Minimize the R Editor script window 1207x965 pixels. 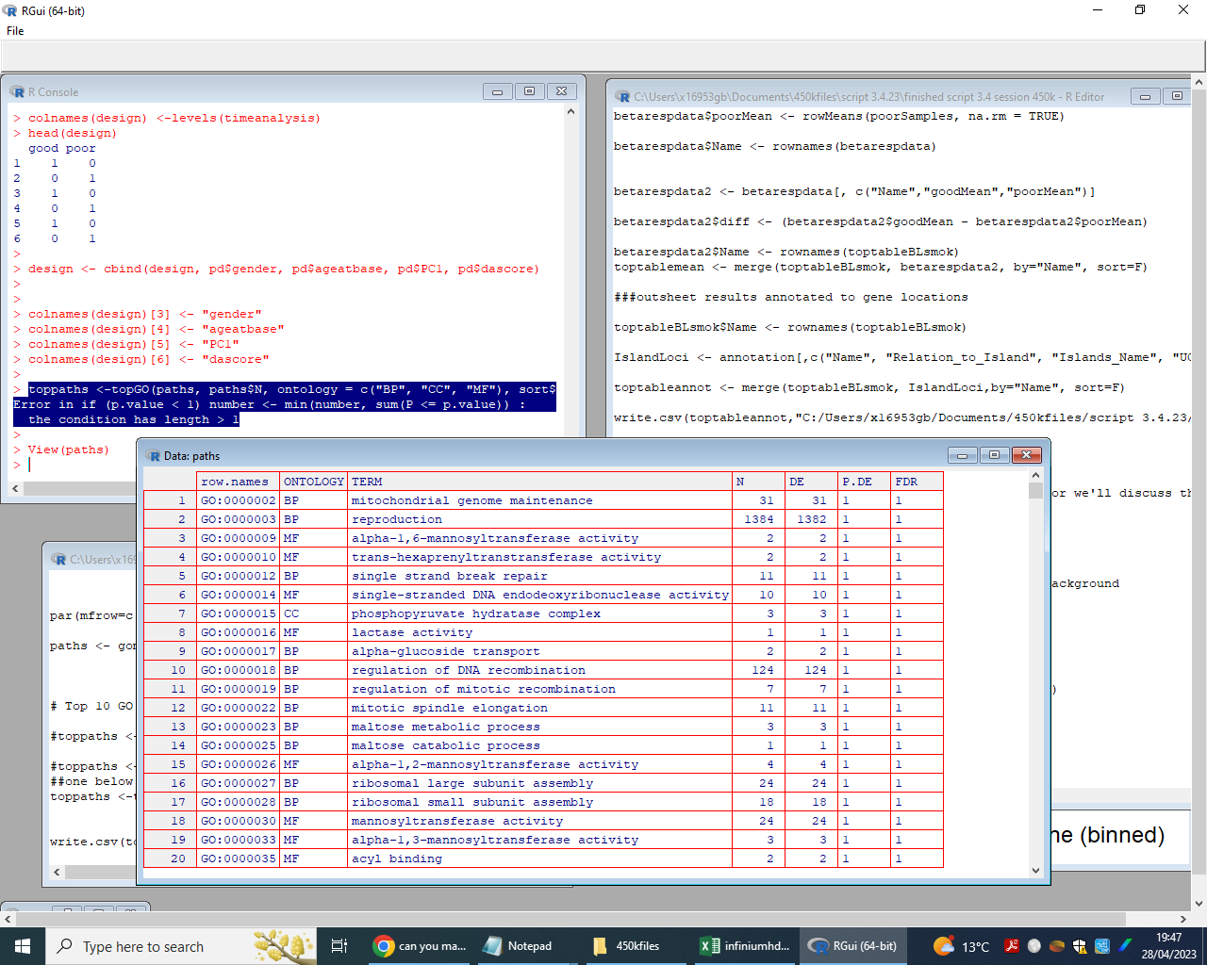[1145, 96]
